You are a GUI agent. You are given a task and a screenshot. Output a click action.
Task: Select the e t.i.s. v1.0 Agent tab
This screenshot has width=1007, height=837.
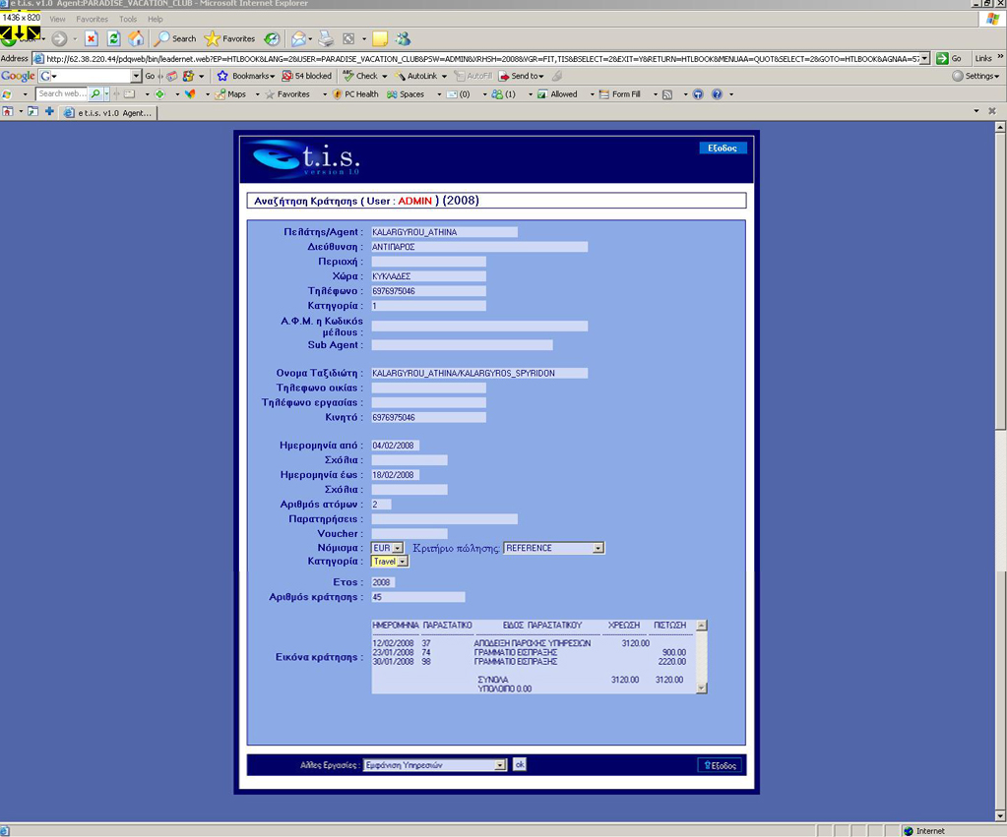pyautogui.click(x=108, y=113)
